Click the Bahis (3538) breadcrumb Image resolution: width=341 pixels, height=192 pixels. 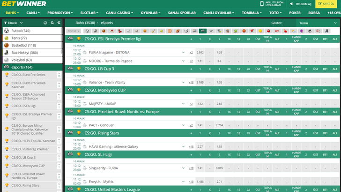coord(85,23)
